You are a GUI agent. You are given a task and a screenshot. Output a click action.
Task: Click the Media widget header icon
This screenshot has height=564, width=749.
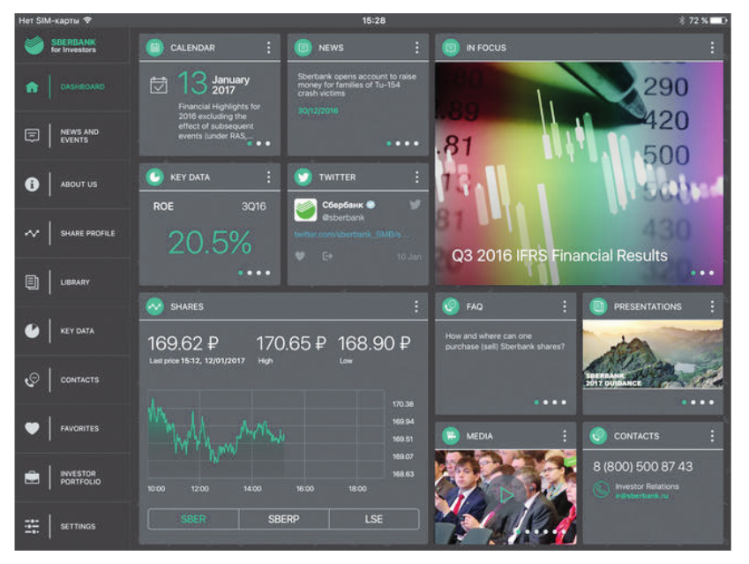click(x=451, y=436)
